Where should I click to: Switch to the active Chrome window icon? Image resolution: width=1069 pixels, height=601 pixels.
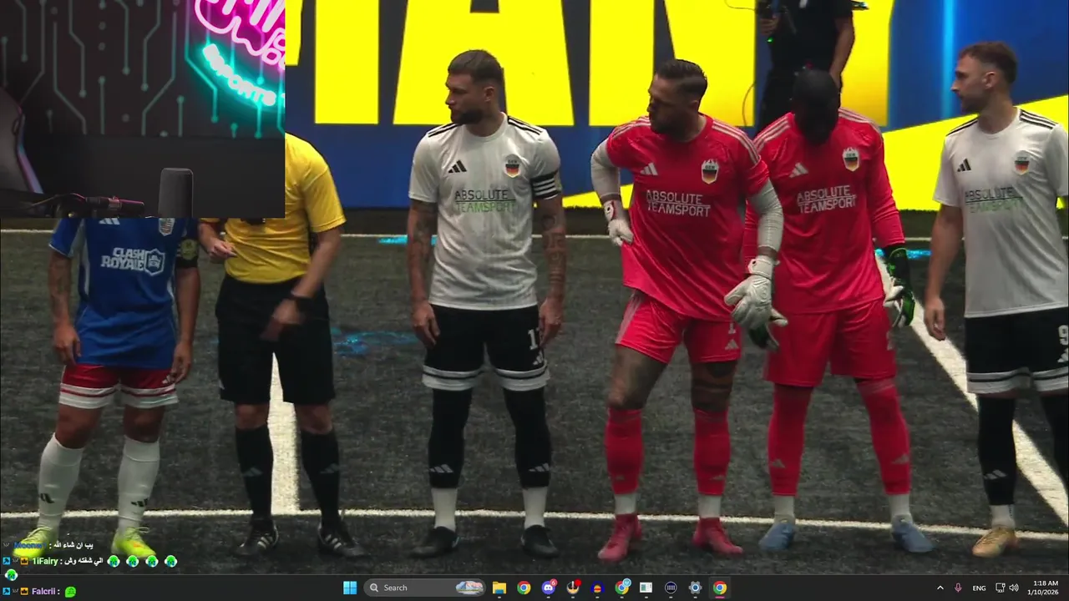click(719, 588)
